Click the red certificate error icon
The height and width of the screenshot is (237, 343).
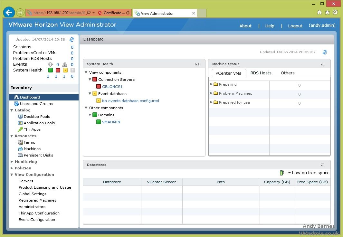tap(100, 13)
